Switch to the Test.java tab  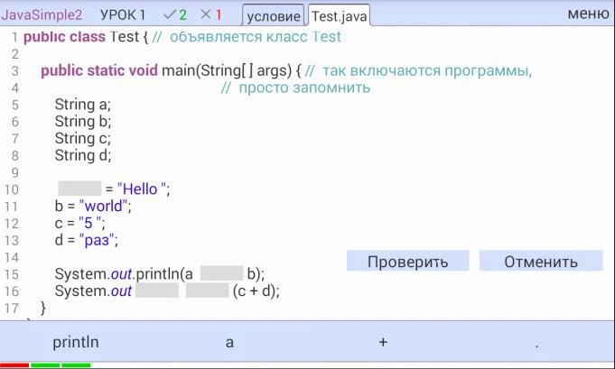340,15
